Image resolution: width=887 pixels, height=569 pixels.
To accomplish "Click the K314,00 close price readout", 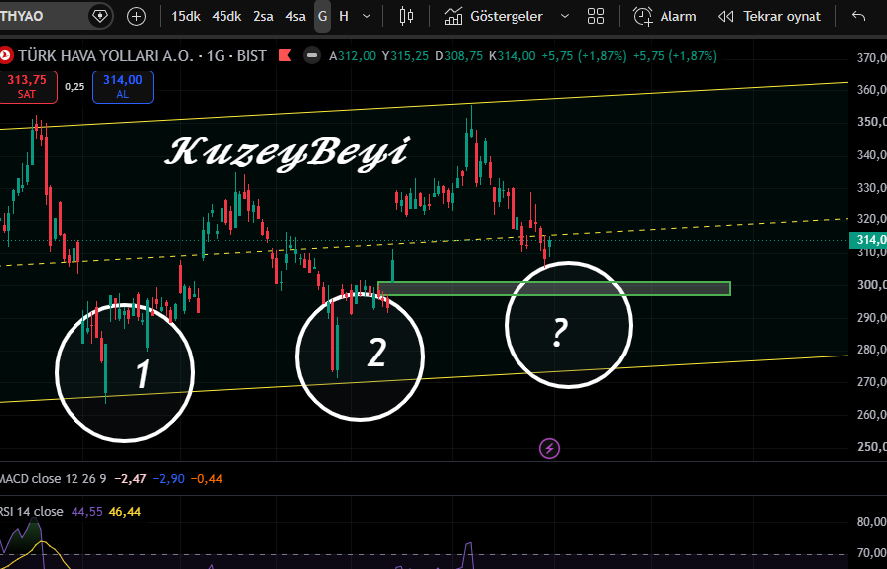I will [512, 56].
